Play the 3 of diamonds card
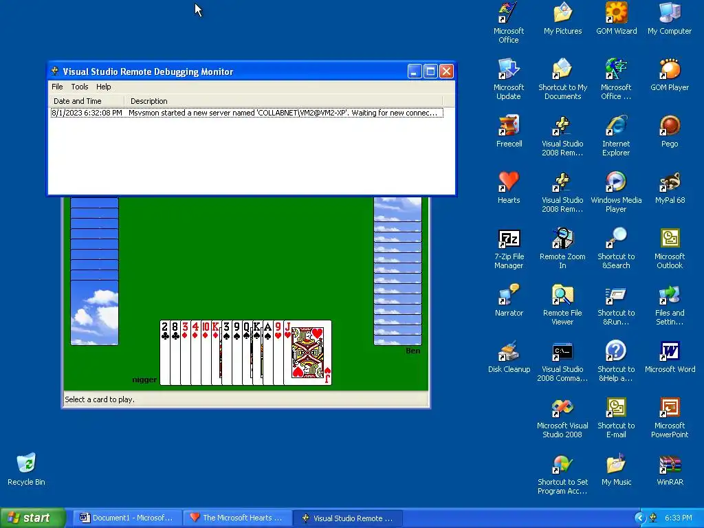Image resolution: width=704 pixels, height=528 pixels. click(x=186, y=353)
